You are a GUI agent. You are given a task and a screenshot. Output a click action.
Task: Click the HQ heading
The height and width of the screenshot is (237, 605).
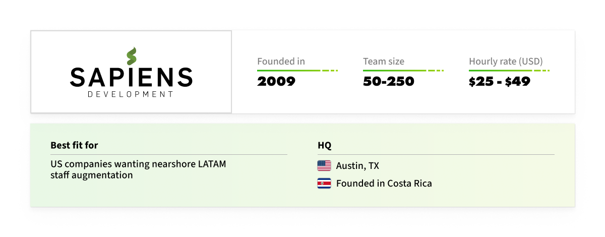(324, 145)
